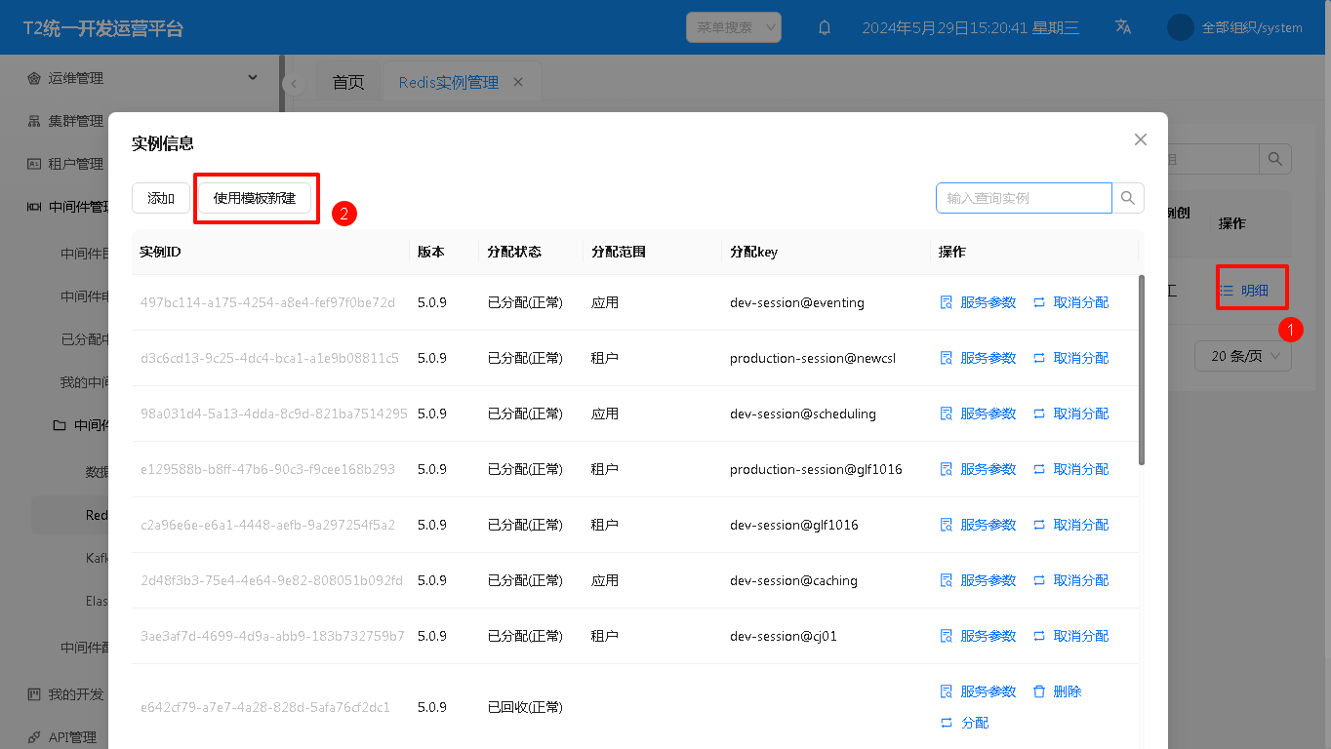
Task: Click 取消分配 for dev-session@caching
Action: 1070,580
